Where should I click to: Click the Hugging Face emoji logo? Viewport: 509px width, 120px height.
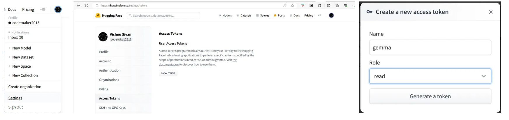pyautogui.click(x=98, y=15)
